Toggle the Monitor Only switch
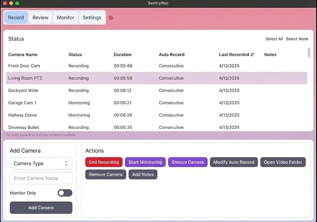Viewport: 317px width, 222px height. pyautogui.click(x=65, y=193)
